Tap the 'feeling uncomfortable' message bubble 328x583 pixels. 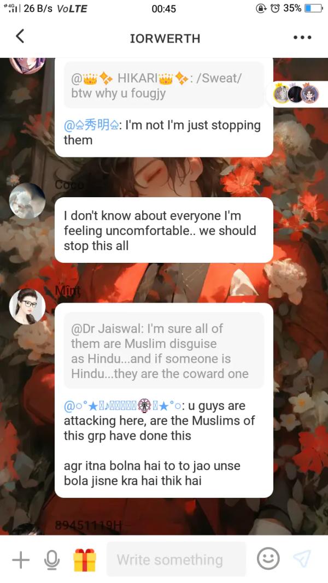click(164, 230)
